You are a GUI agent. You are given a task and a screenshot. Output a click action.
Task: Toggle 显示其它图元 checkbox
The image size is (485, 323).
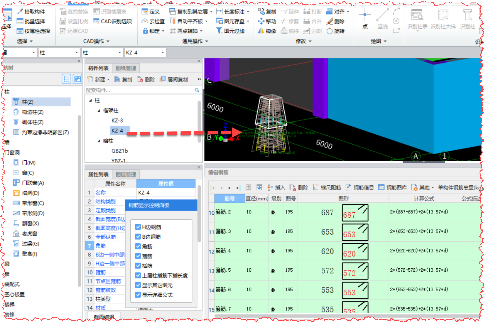tap(138, 285)
